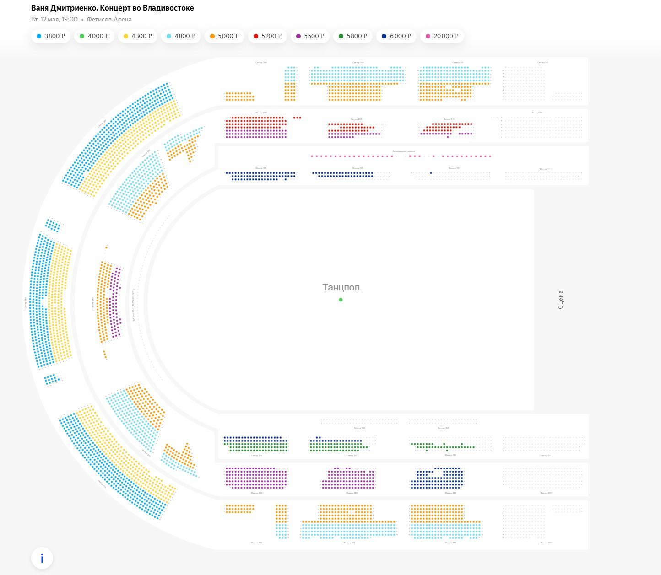The height and width of the screenshot is (575, 661).
Task: Click the Сцена stage label
Action: pyautogui.click(x=560, y=300)
